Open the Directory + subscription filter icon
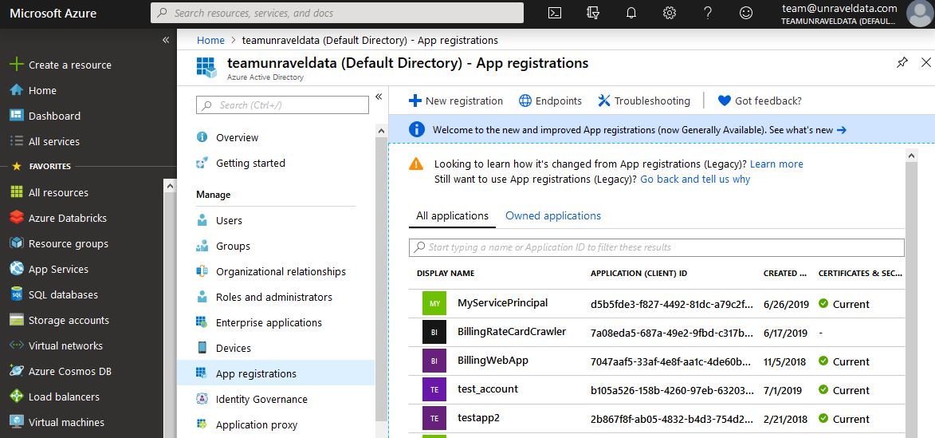 click(593, 13)
